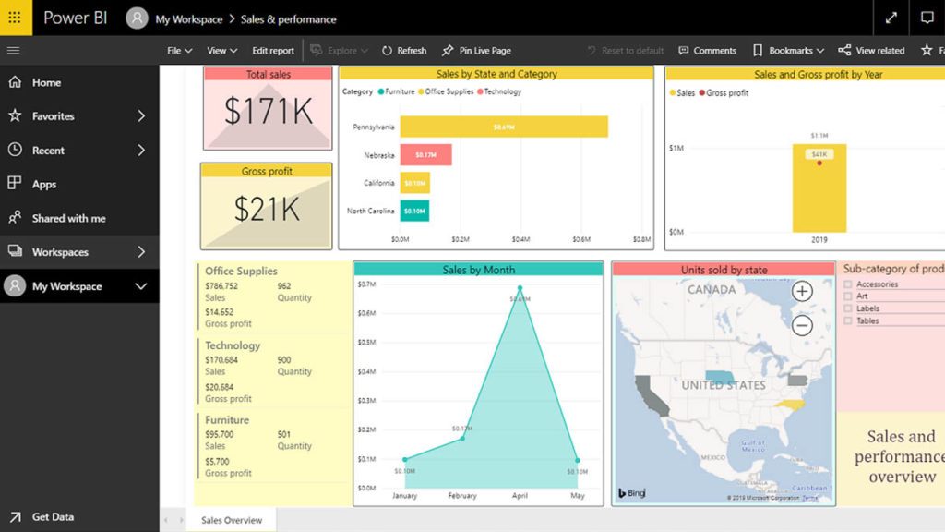Zoom in on the Units sold map
The image size is (945, 532).
pos(802,291)
